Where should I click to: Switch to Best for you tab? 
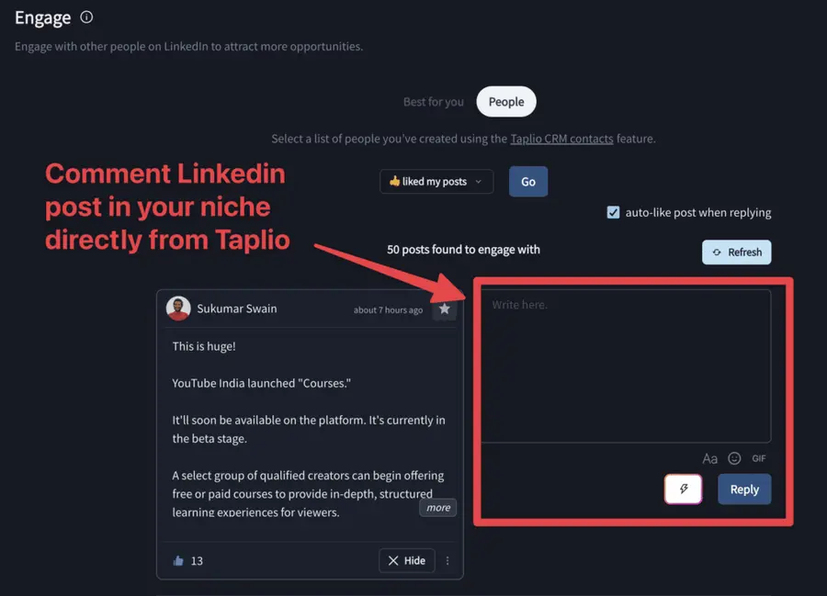(x=434, y=102)
